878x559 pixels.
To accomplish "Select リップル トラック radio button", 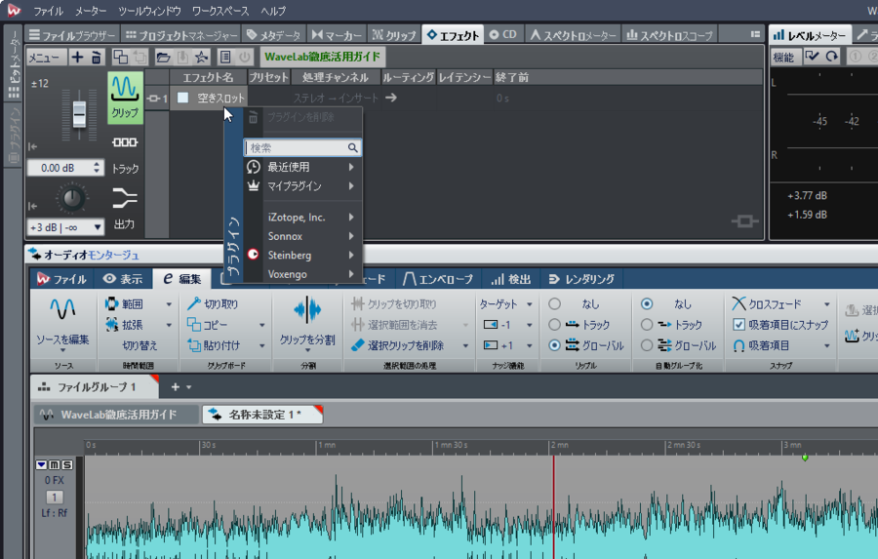I will tap(554, 324).
